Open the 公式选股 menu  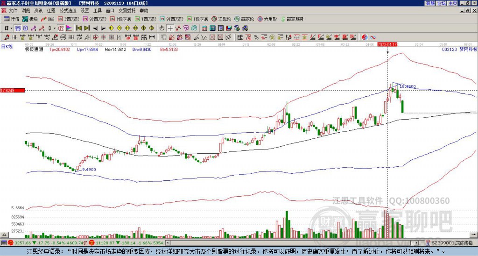[x=68, y=11]
